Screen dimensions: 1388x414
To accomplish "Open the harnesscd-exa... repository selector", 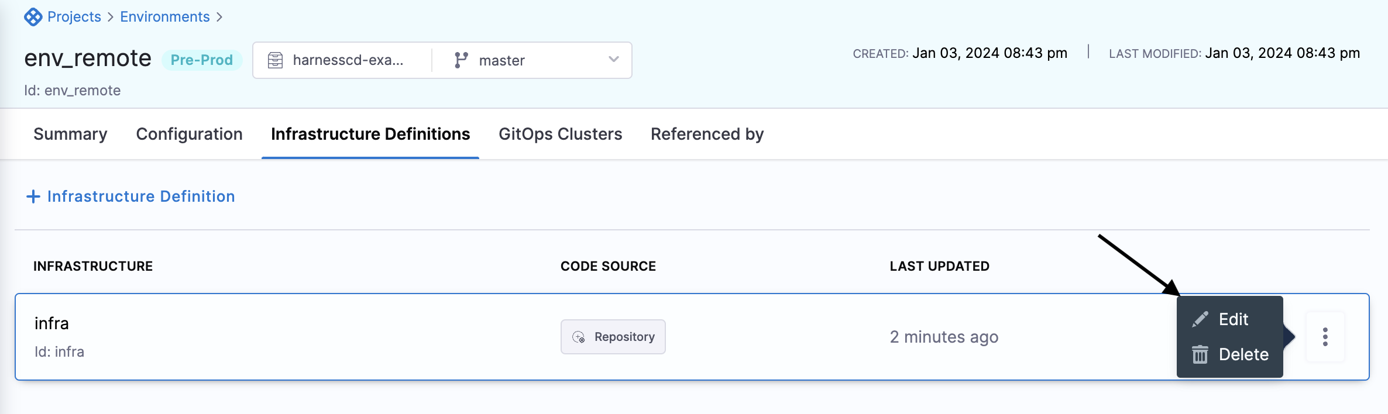I will tap(348, 60).
